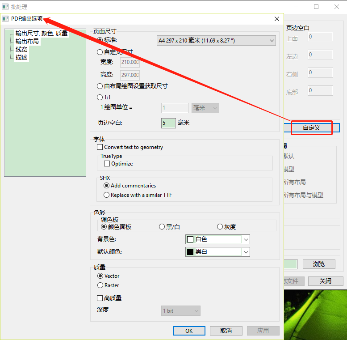The image size is (347, 340).
Task: Choose the 颜色面板 palette radio button
Action: [x=104, y=227]
